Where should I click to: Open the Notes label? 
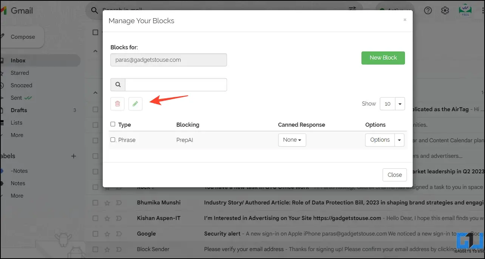(18, 183)
